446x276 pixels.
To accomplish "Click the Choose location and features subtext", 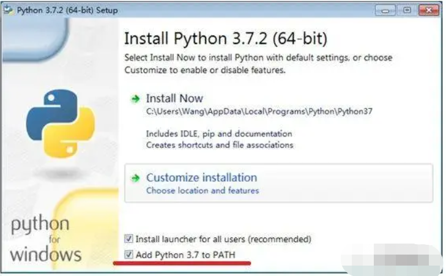I will [x=202, y=191].
